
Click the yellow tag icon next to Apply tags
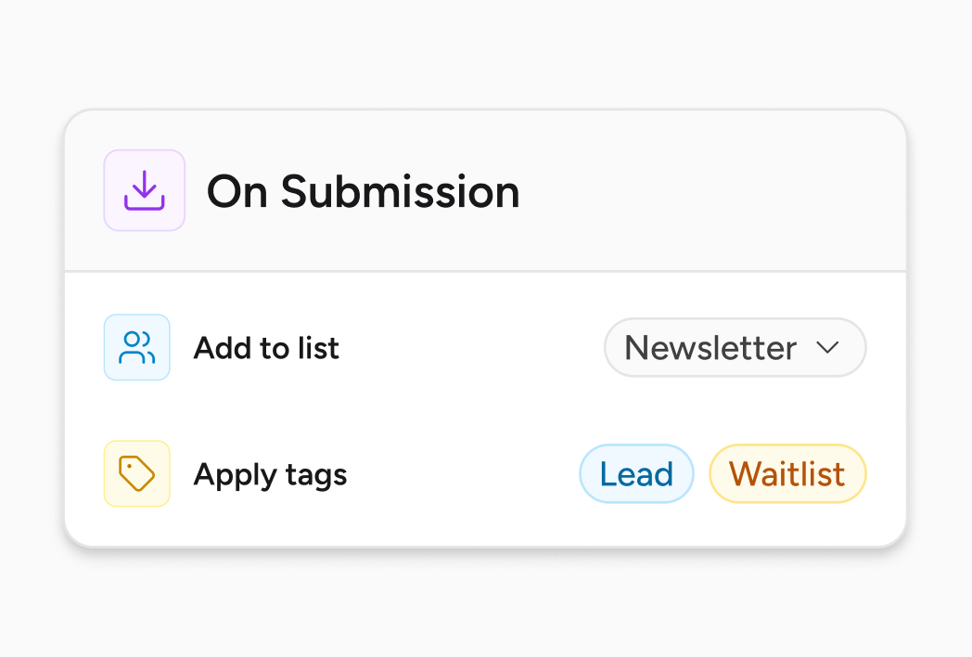click(x=136, y=473)
